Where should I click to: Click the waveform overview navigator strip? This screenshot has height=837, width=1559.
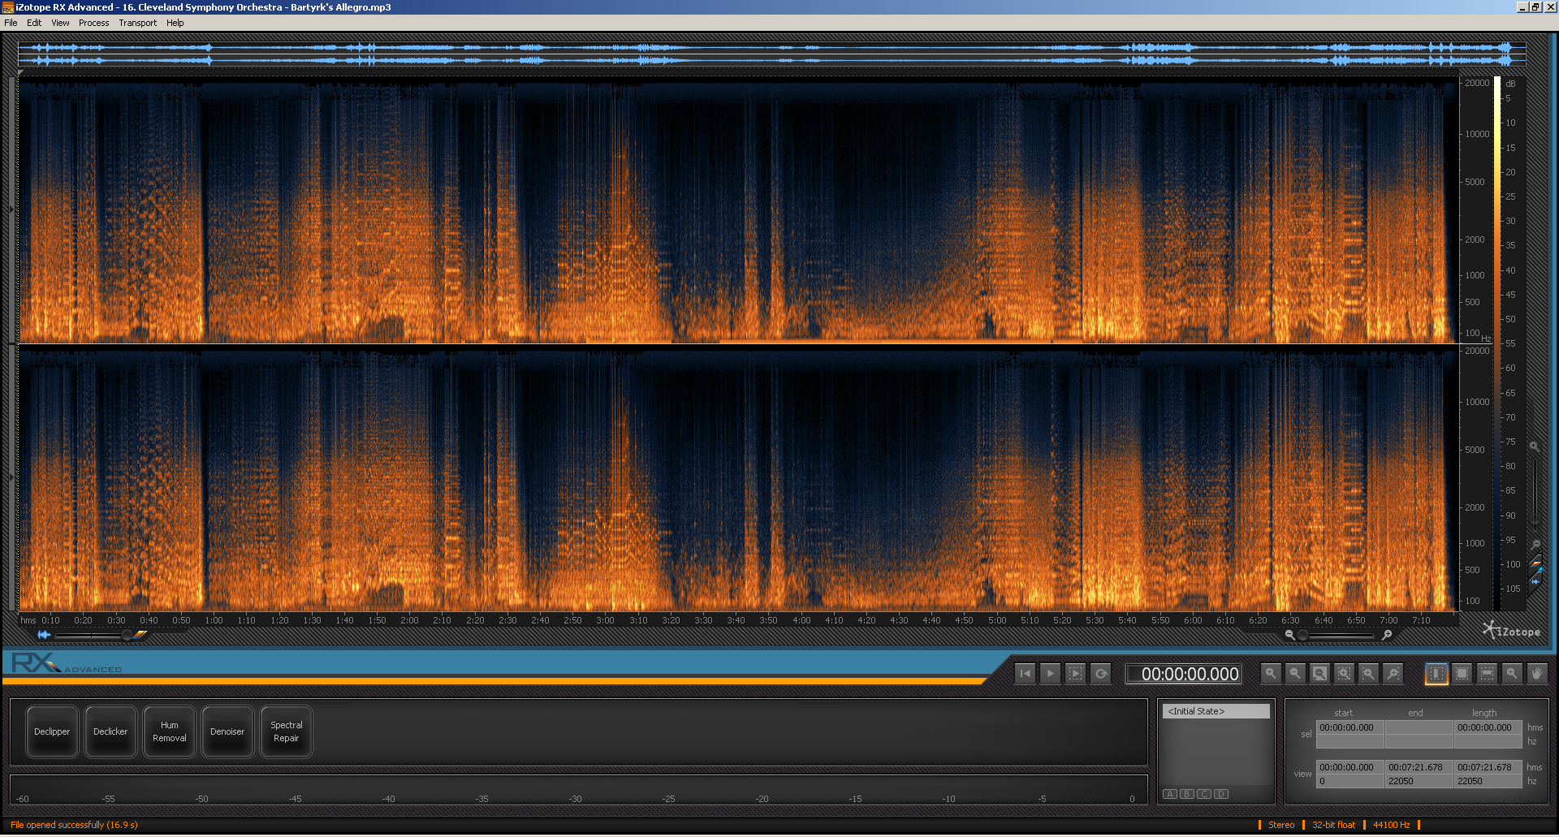(772, 54)
